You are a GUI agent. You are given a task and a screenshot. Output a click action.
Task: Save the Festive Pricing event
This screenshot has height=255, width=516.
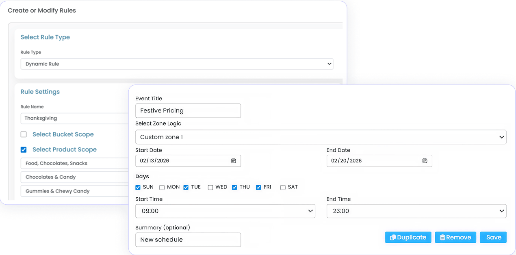coord(493,237)
